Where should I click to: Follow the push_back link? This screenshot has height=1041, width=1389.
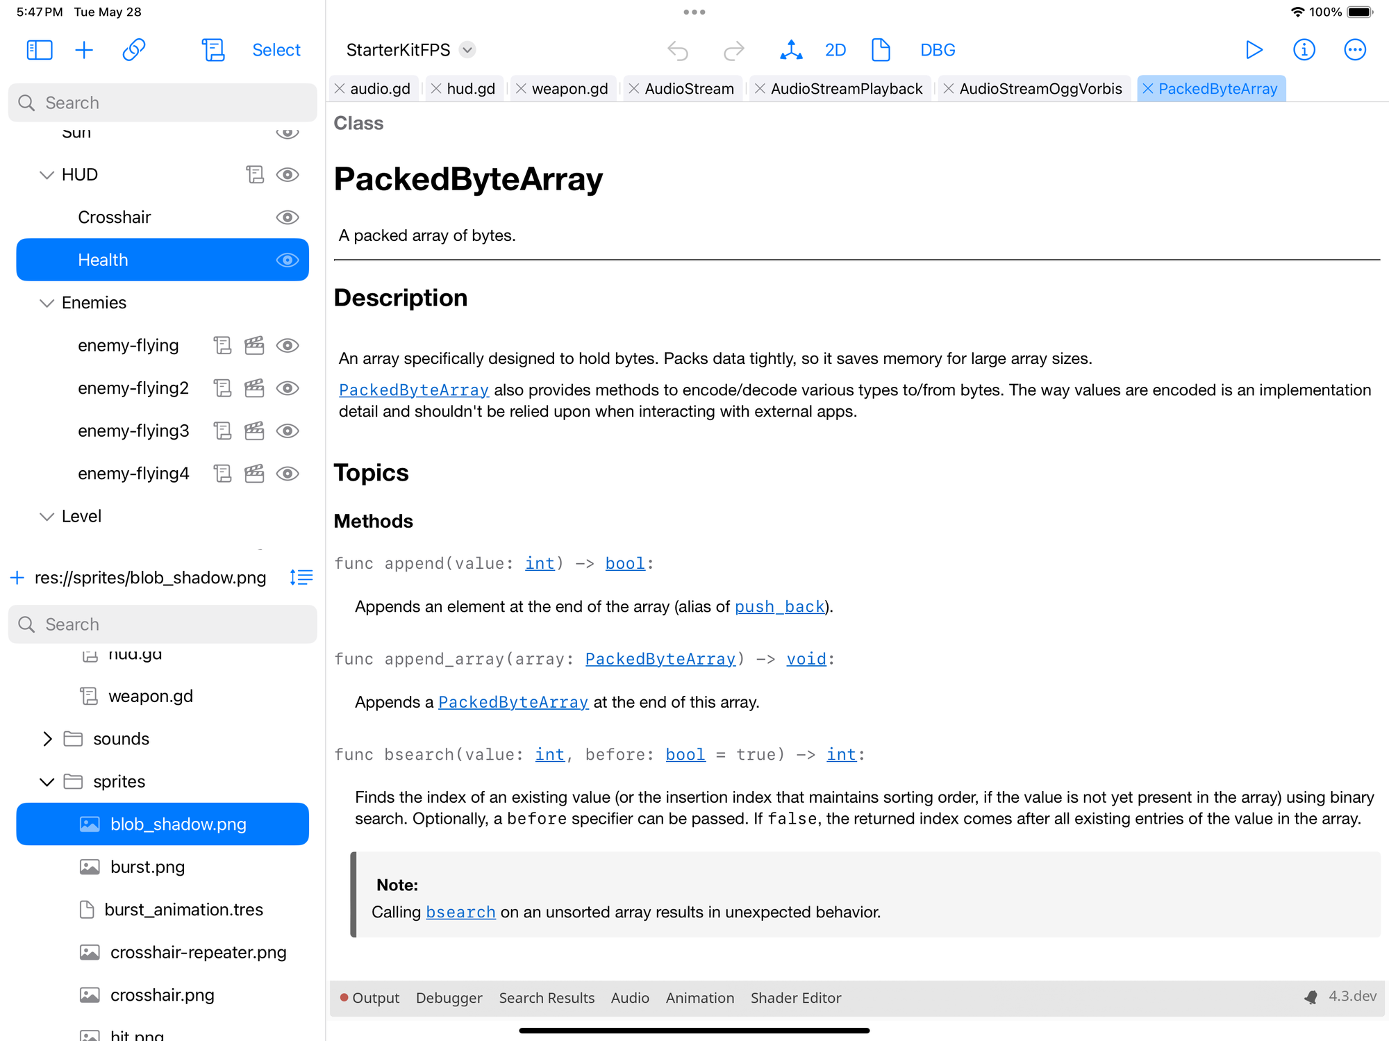[779, 606]
